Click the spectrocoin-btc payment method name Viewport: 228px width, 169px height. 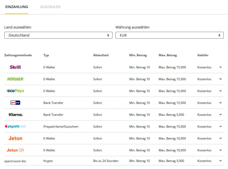point(15,161)
